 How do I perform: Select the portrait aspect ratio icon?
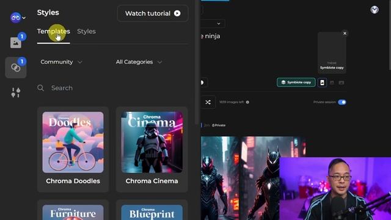click(x=322, y=82)
